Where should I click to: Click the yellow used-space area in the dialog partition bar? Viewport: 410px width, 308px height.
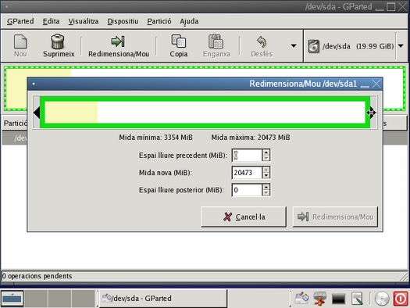coord(71,113)
